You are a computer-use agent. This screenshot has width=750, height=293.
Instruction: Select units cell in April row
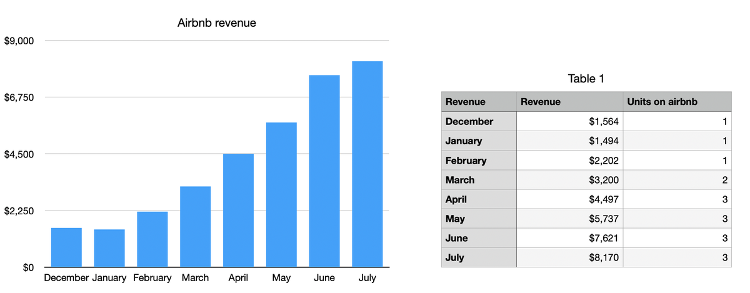(677, 199)
